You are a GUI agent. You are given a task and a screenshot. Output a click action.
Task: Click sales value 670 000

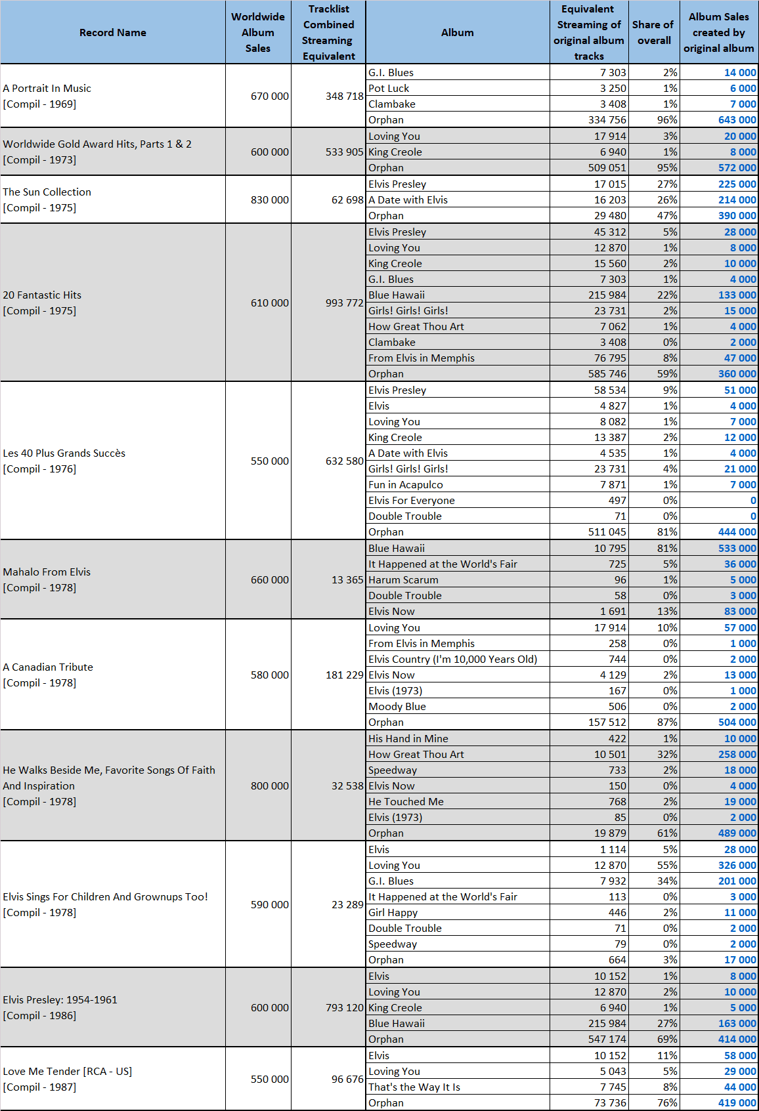click(258, 96)
